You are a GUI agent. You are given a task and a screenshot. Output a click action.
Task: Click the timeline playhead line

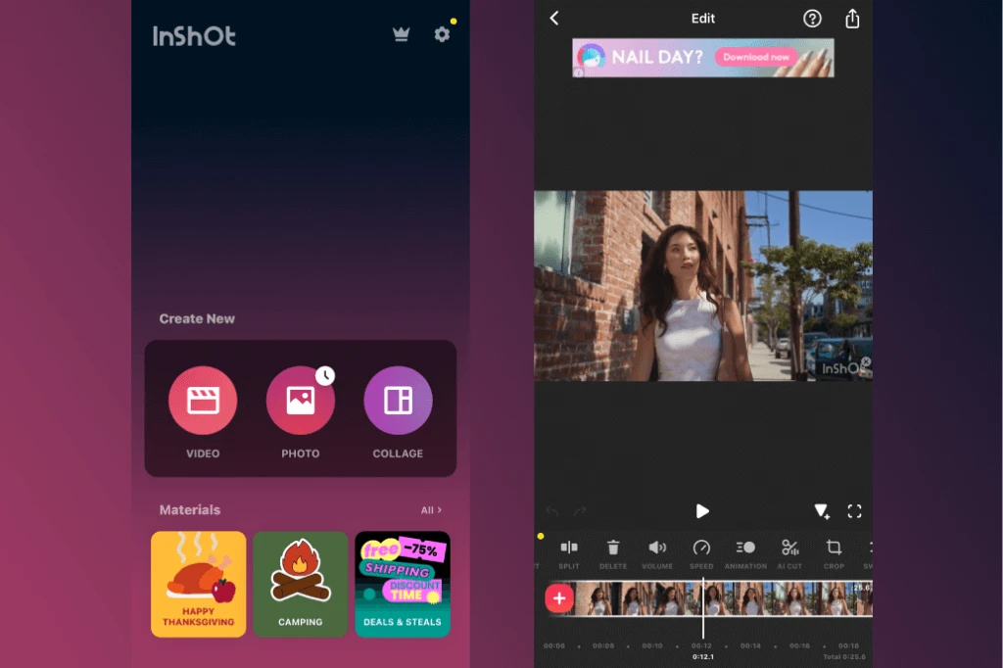(703, 608)
